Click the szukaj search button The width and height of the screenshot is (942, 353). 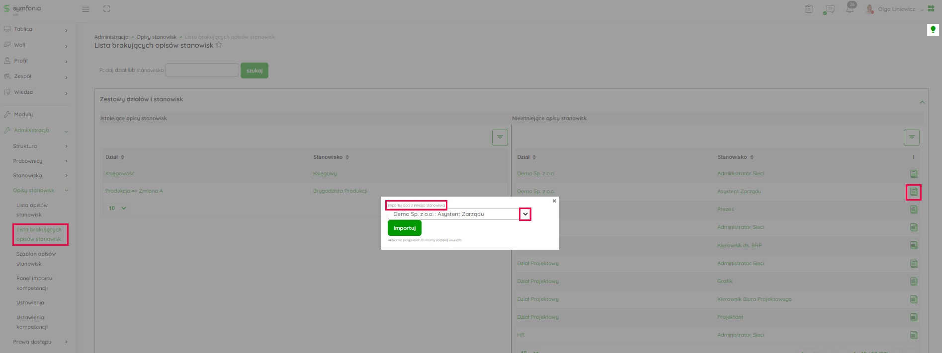[x=254, y=71]
